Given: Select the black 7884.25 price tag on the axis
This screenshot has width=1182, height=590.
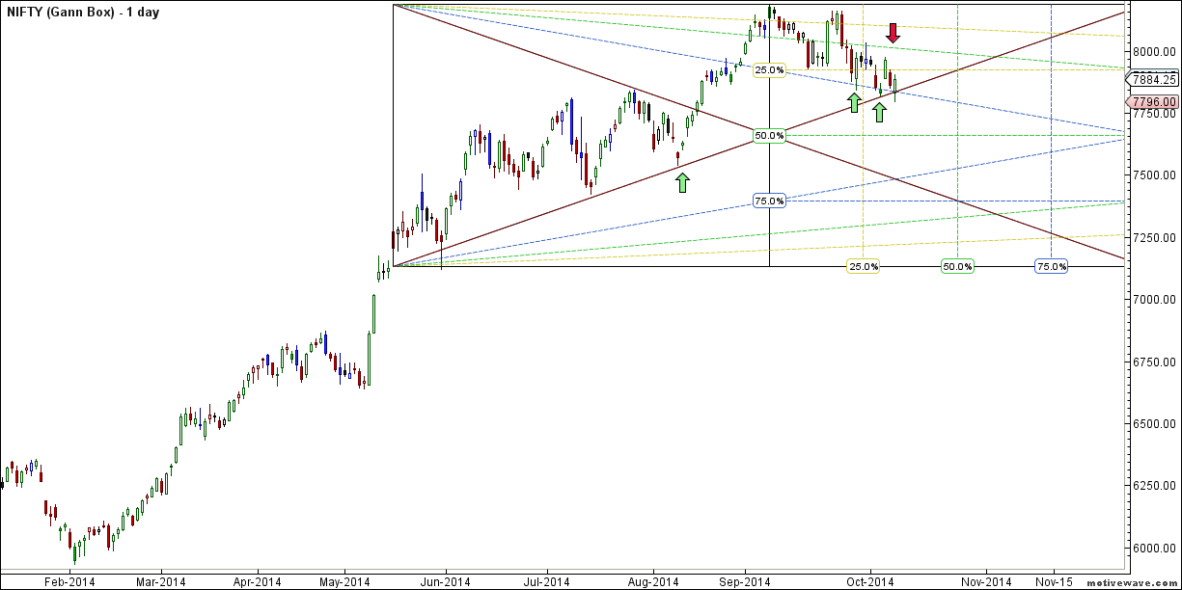Looking at the screenshot, I should (1152, 81).
